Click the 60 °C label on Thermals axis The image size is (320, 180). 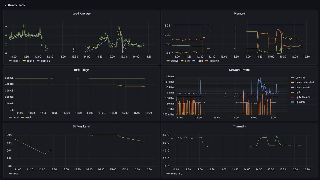[166, 143]
